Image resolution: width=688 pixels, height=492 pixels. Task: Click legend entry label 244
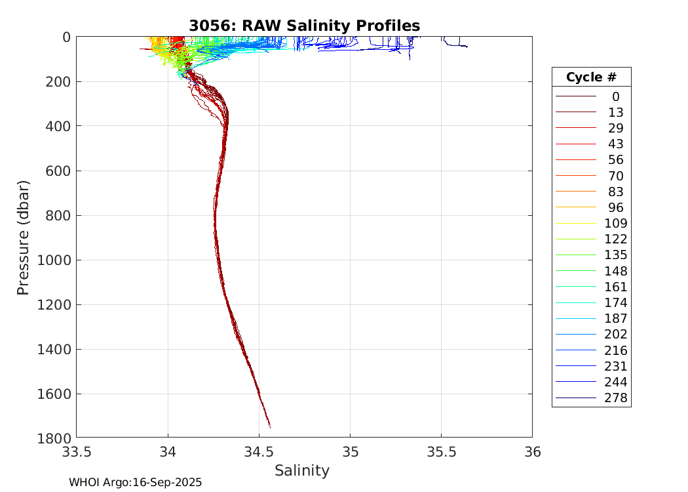tap(615, 382)
